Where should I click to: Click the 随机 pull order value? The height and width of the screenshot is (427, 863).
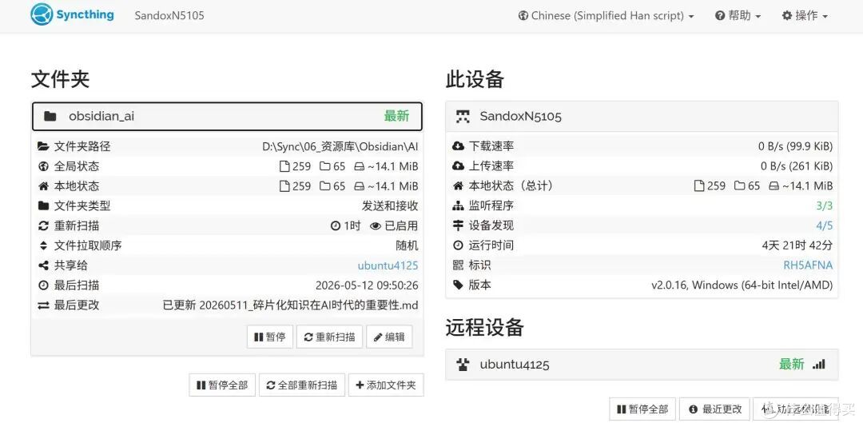(407, 245)
